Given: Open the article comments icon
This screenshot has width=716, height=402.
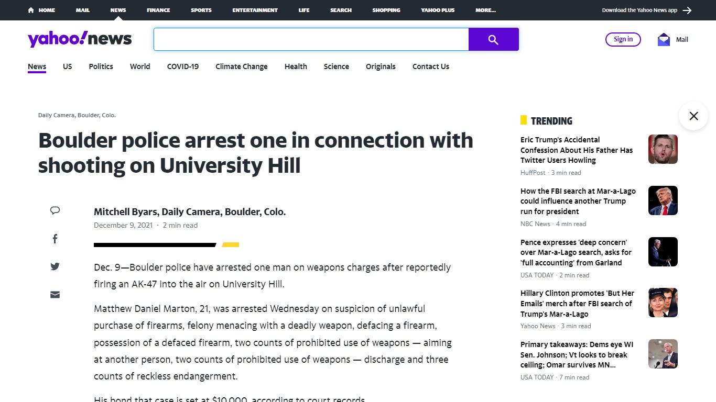Looking at the screenshot, I should point(55,210).
